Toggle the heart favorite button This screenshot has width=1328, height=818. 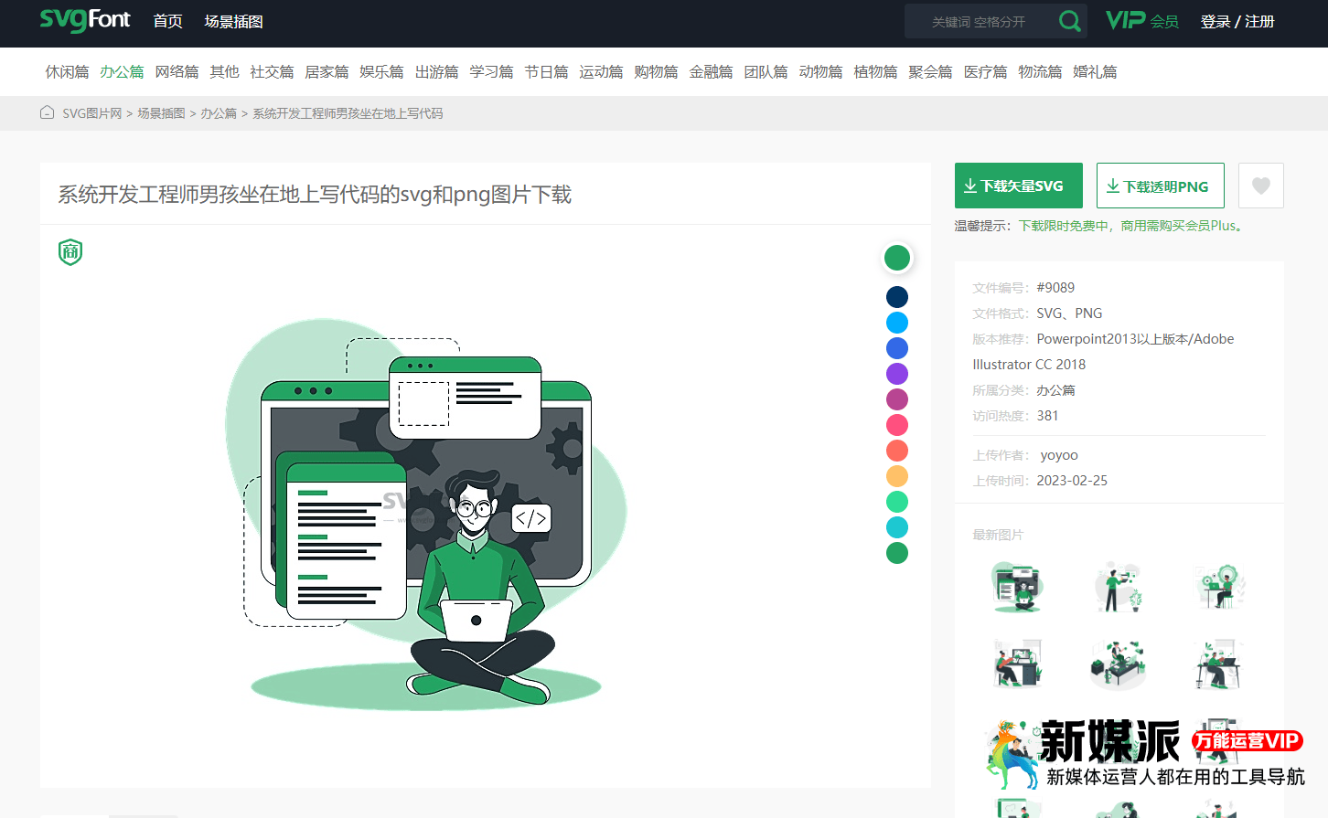(x=1260, y=185)
